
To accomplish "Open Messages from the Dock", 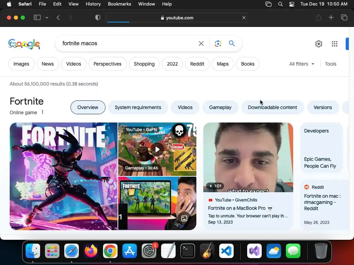I will click(293, 251).
